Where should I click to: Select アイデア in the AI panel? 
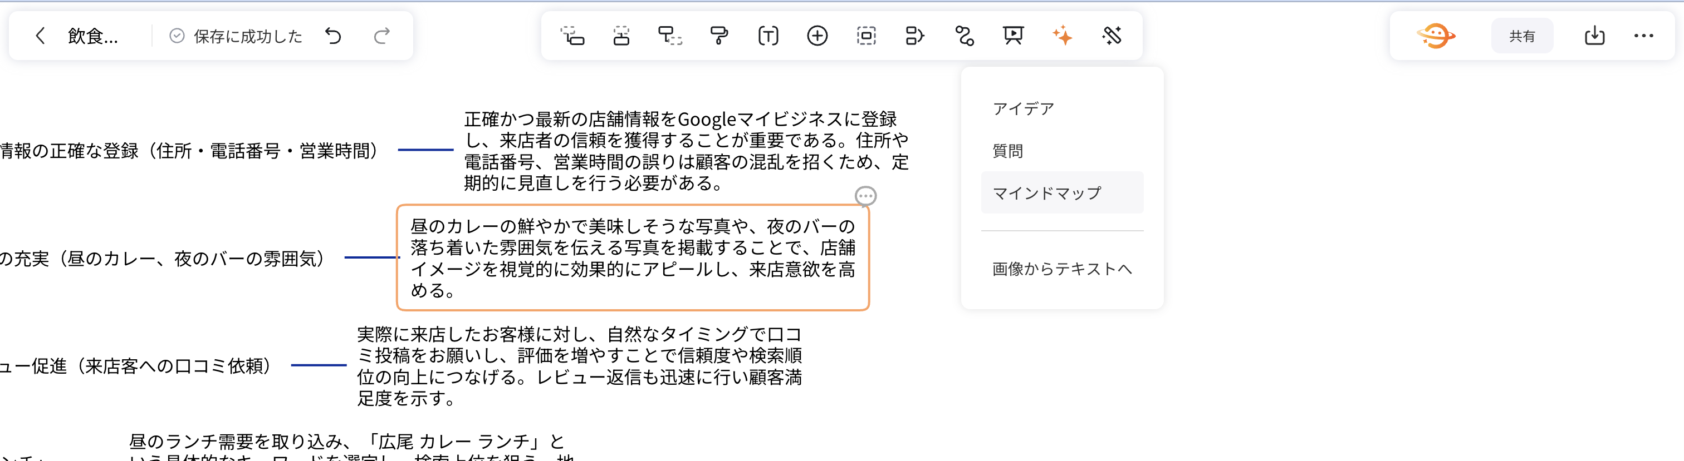click(1023, 108)
